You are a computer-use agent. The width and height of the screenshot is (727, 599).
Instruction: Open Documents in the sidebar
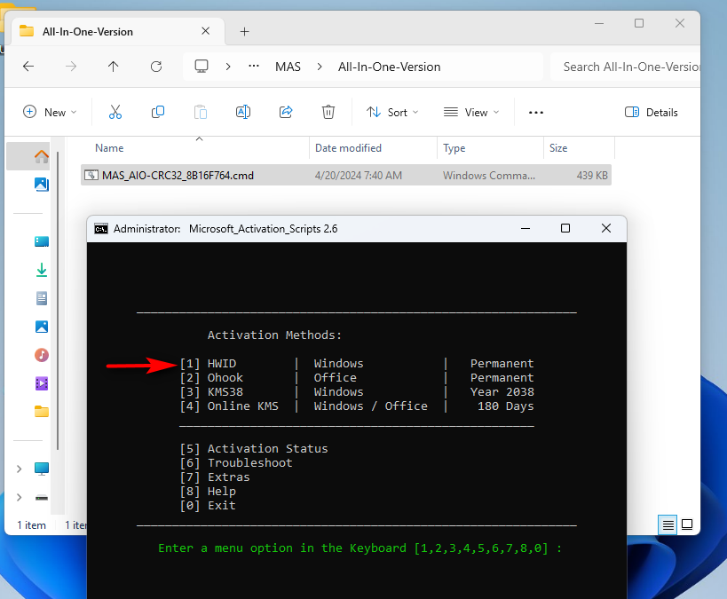41,298
